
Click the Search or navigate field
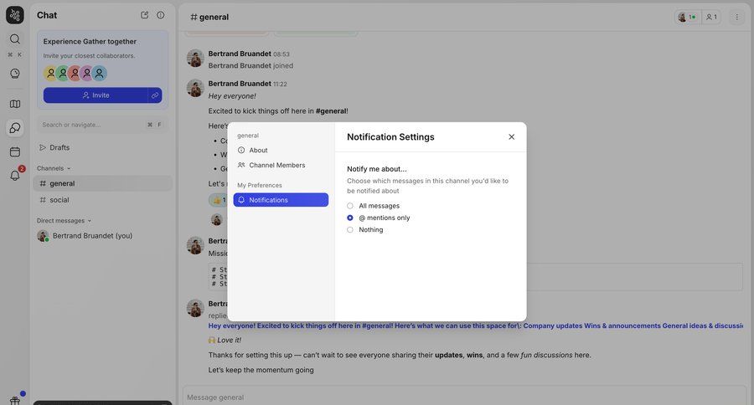click(102, 125)
